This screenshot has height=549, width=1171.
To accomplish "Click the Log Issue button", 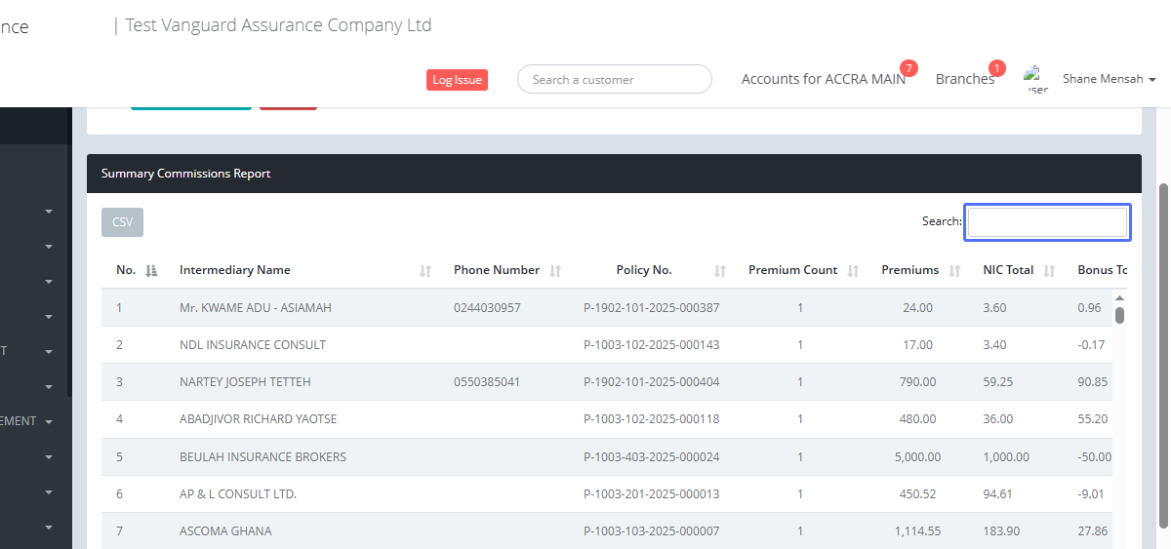I will click(x=457, y=80).
